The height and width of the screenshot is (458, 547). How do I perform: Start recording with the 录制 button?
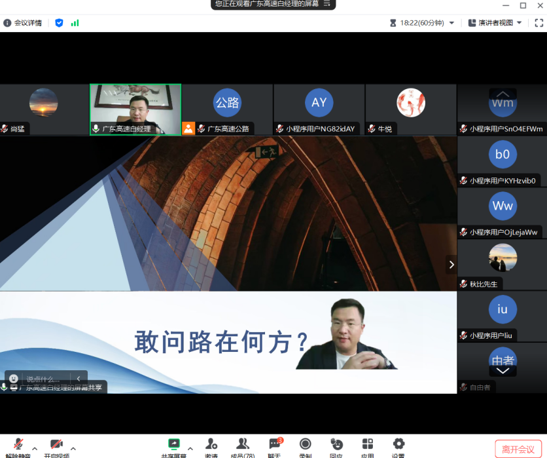tap(305, 447)
